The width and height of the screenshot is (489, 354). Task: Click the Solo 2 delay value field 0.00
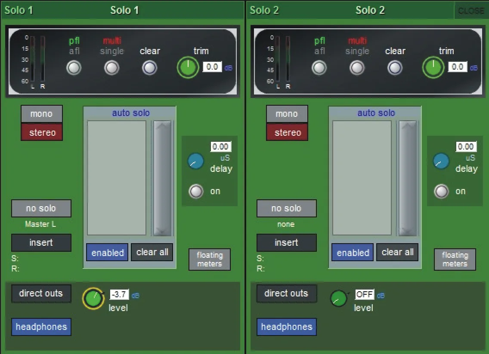[x=466, y=146]
